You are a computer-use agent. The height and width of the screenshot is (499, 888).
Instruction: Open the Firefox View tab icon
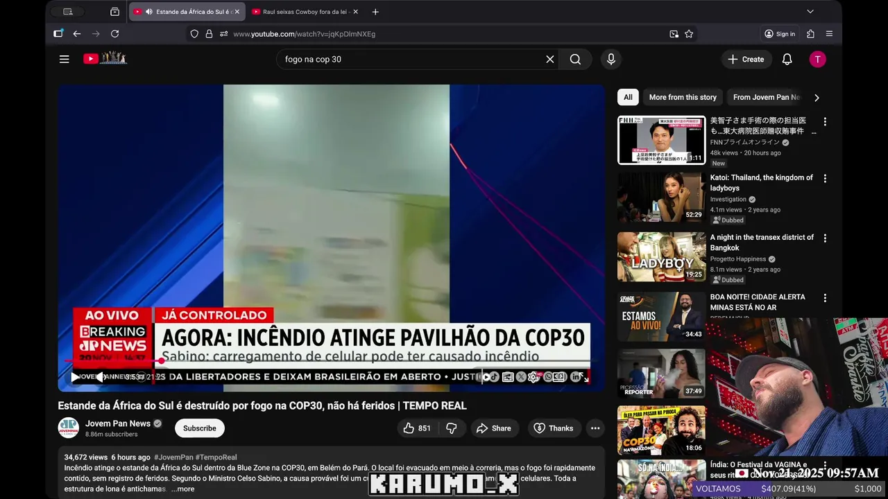(x=114, y=12)
